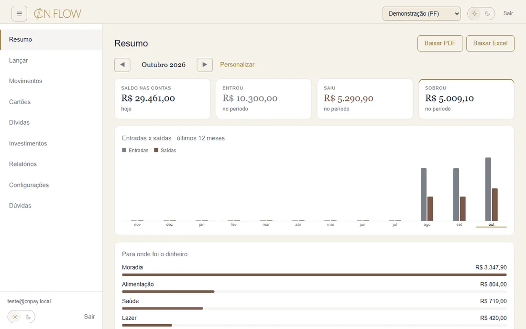This screenshot has height=329, width=526.
Task: Click the teste@cnpay.local user email
Action: (29, 301)
